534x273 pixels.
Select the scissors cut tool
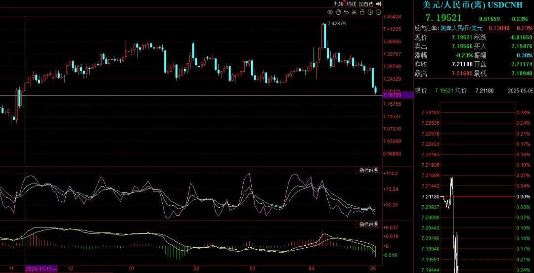354,12
